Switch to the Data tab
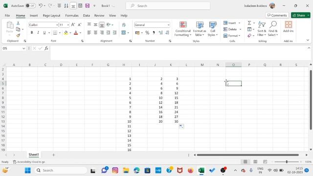 point(87,15)
